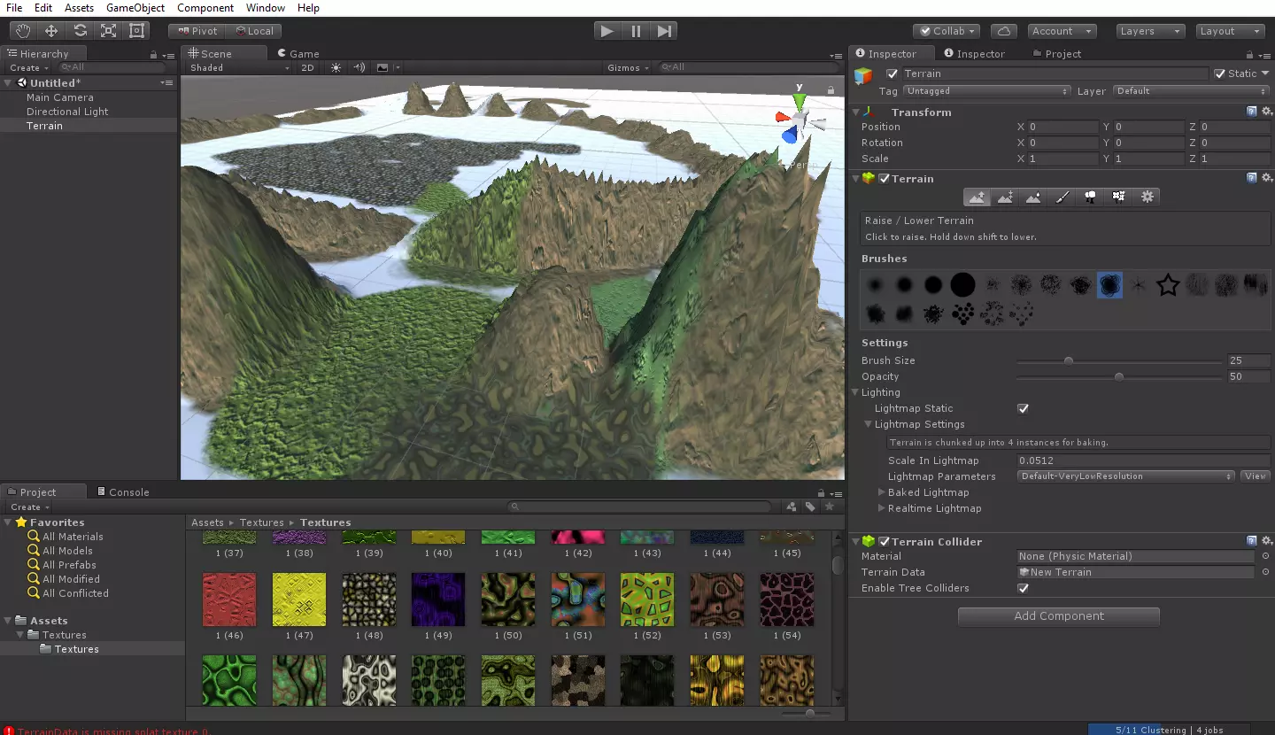Image resolution: width=1275 pixels, height=735 pixels.
Task: Switch to the Game tab
Action: tap(298, 54)
